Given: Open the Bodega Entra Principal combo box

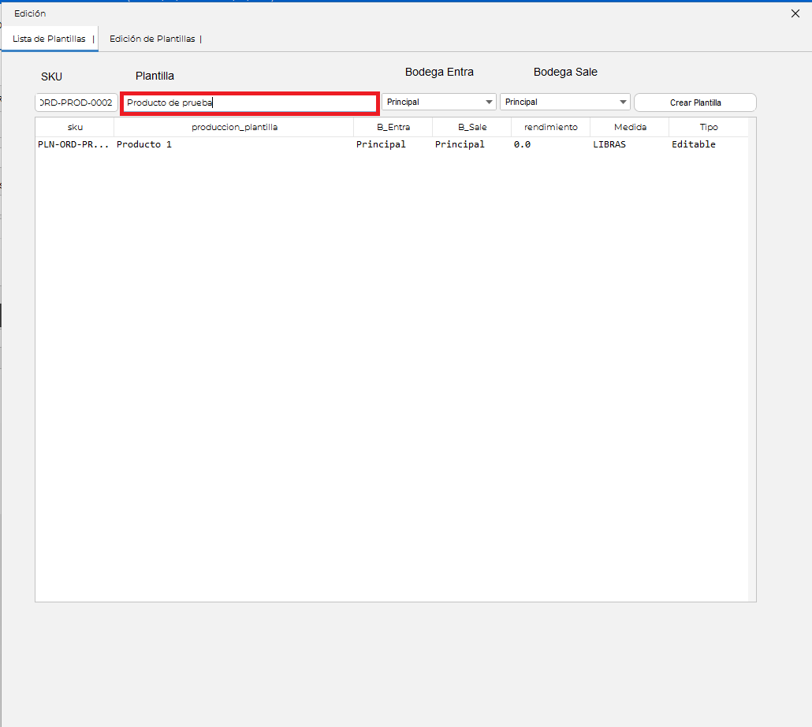Looking at the screenshot, I should pyautogui.click(x=438, y=102).
